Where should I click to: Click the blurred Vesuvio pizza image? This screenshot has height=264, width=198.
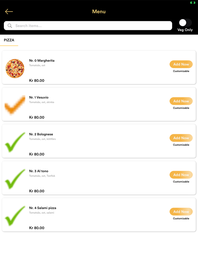(15, 105)
